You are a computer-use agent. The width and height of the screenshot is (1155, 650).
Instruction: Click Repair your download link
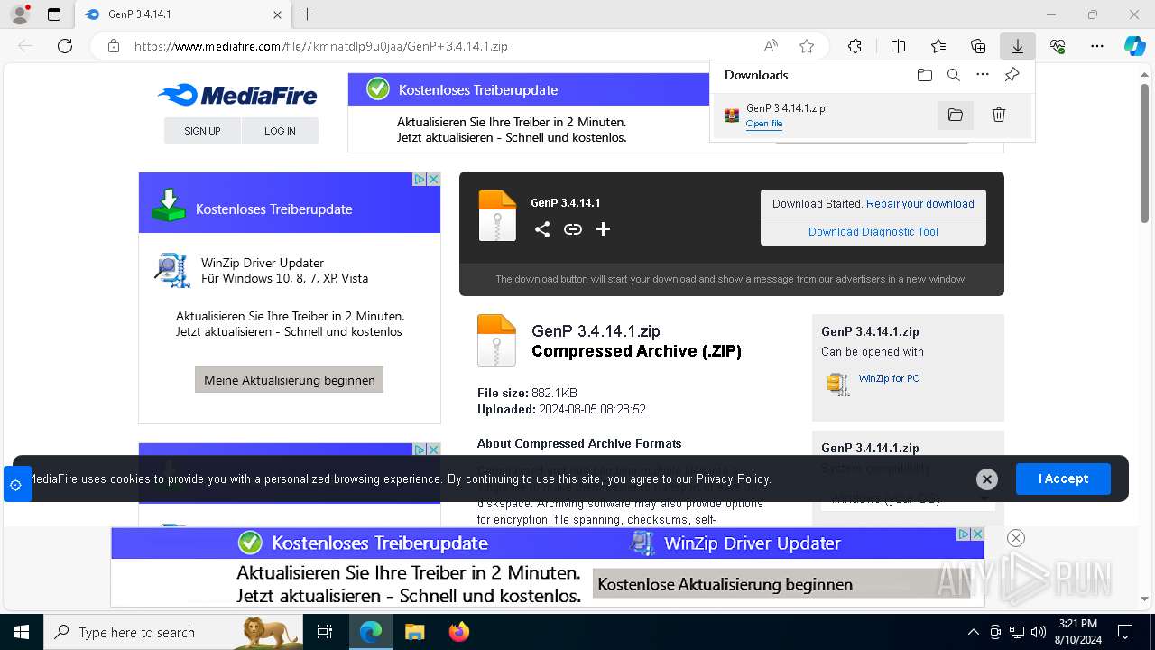(x=920, y=204)
